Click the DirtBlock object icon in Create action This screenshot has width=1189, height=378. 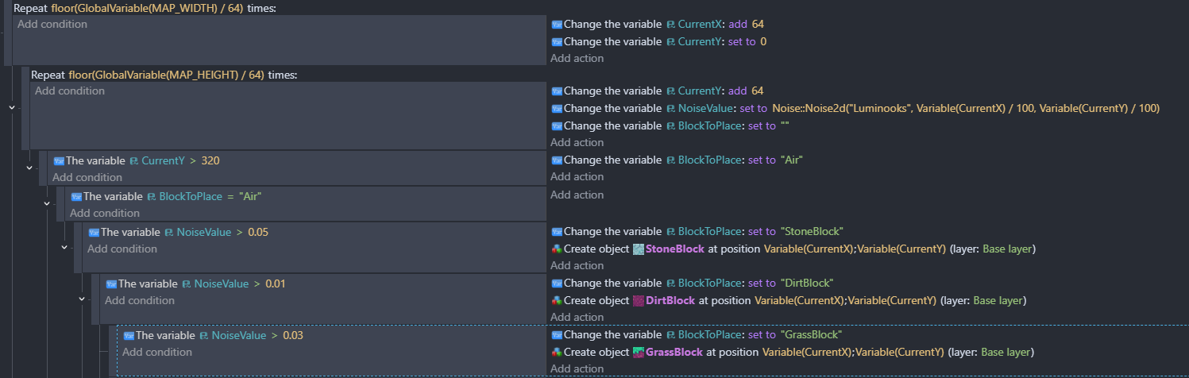639,301
